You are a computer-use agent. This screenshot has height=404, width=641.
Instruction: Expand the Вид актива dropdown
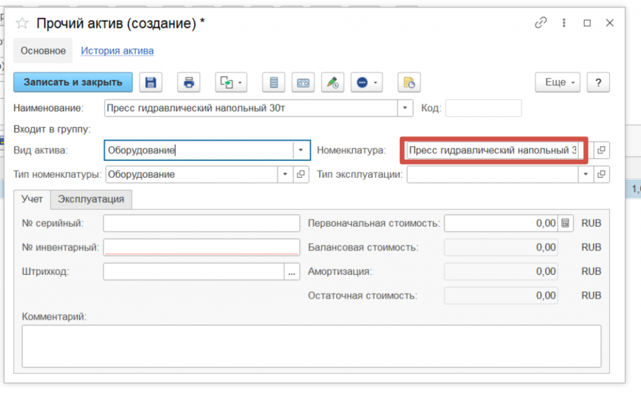click(x=302, y=150)
